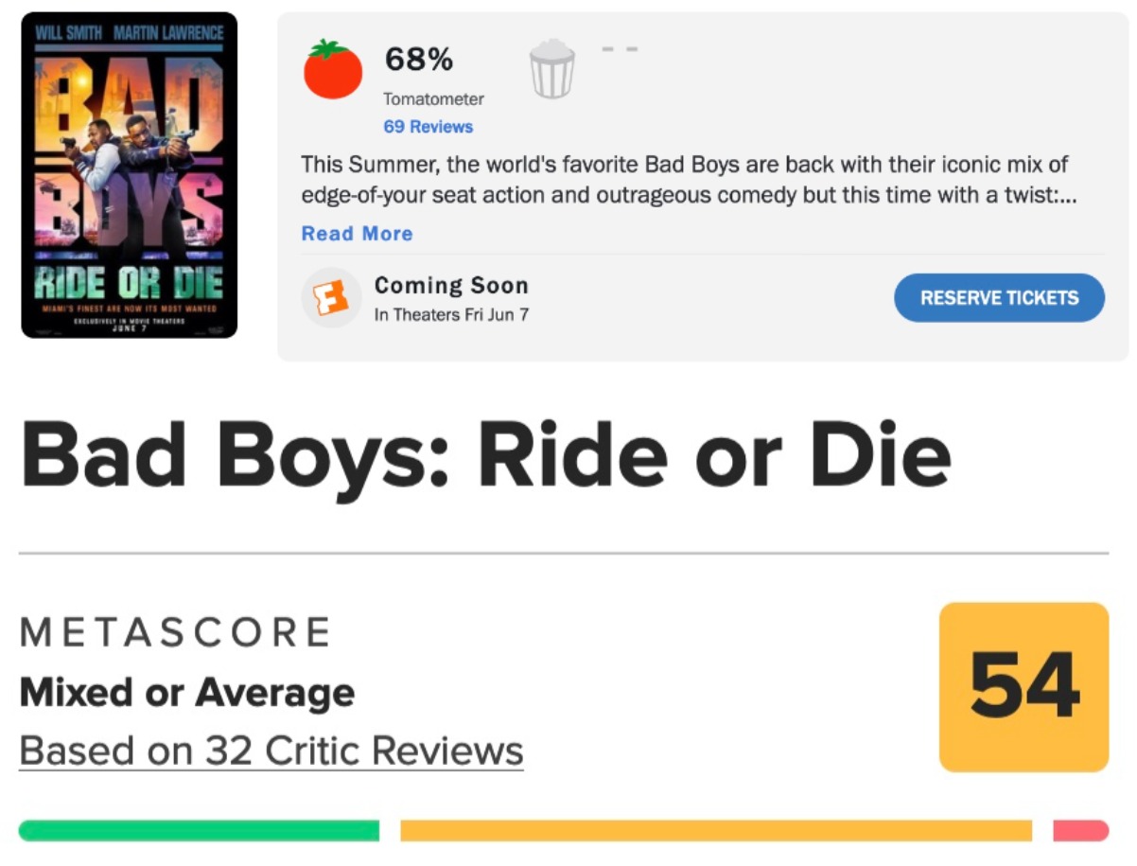Click the Bad Boys: Ride or Die title
The image size is (1137, 866).
485,456
